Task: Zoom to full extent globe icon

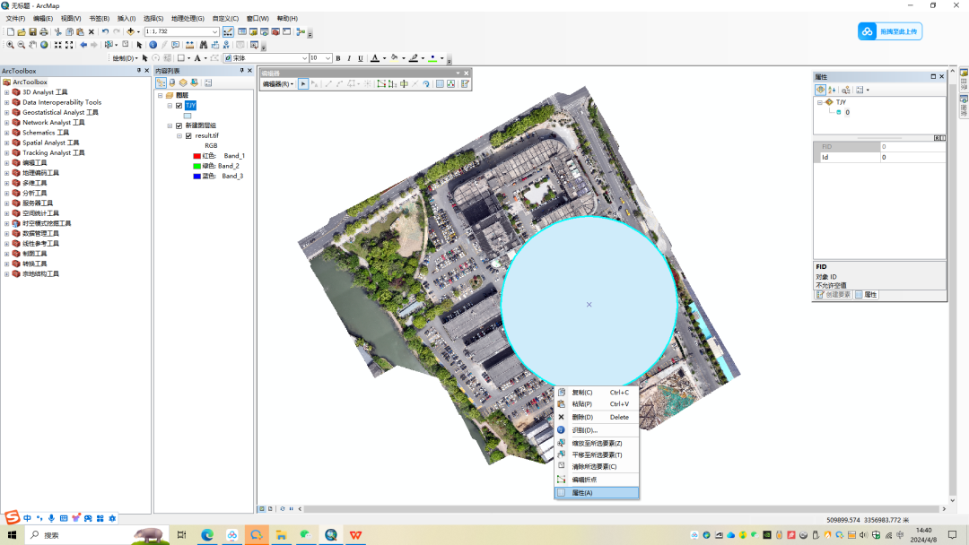Action: tap(44, 45)
